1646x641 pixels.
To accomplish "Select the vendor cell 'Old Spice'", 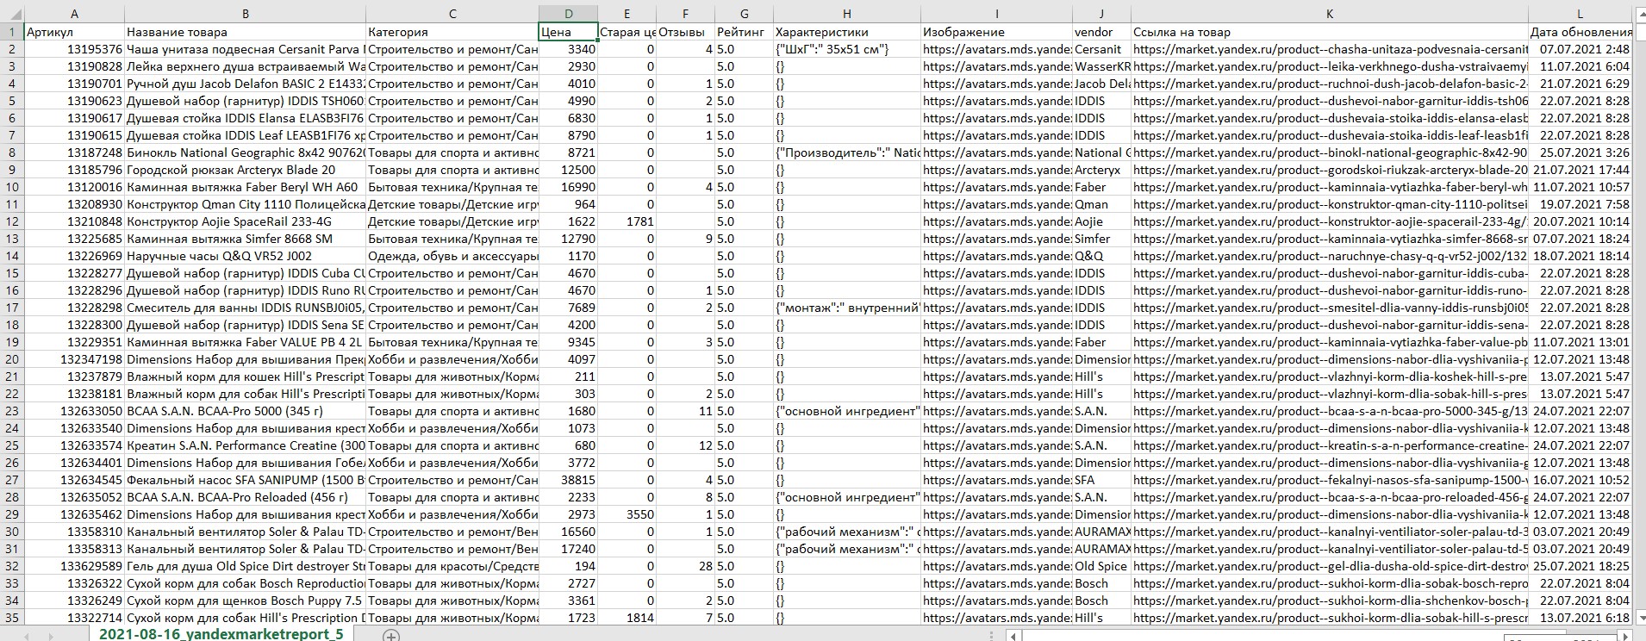I will pos(1101,566).
